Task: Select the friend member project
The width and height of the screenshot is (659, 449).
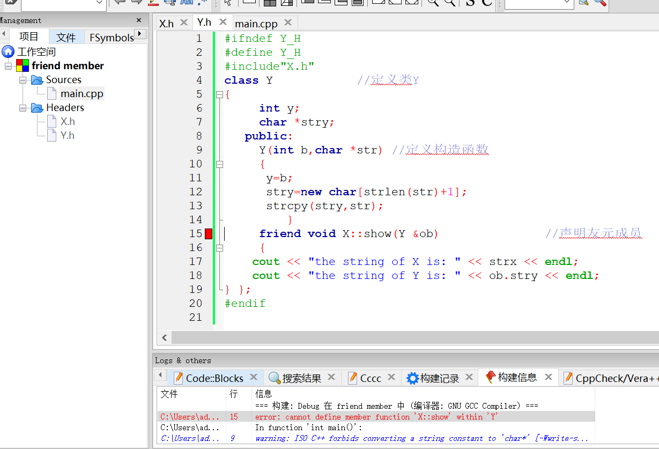Action: tap(68, 66)
